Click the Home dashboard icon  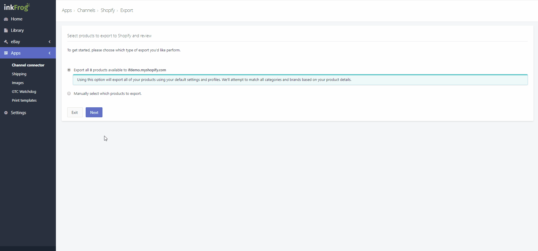tap(6, 19)
